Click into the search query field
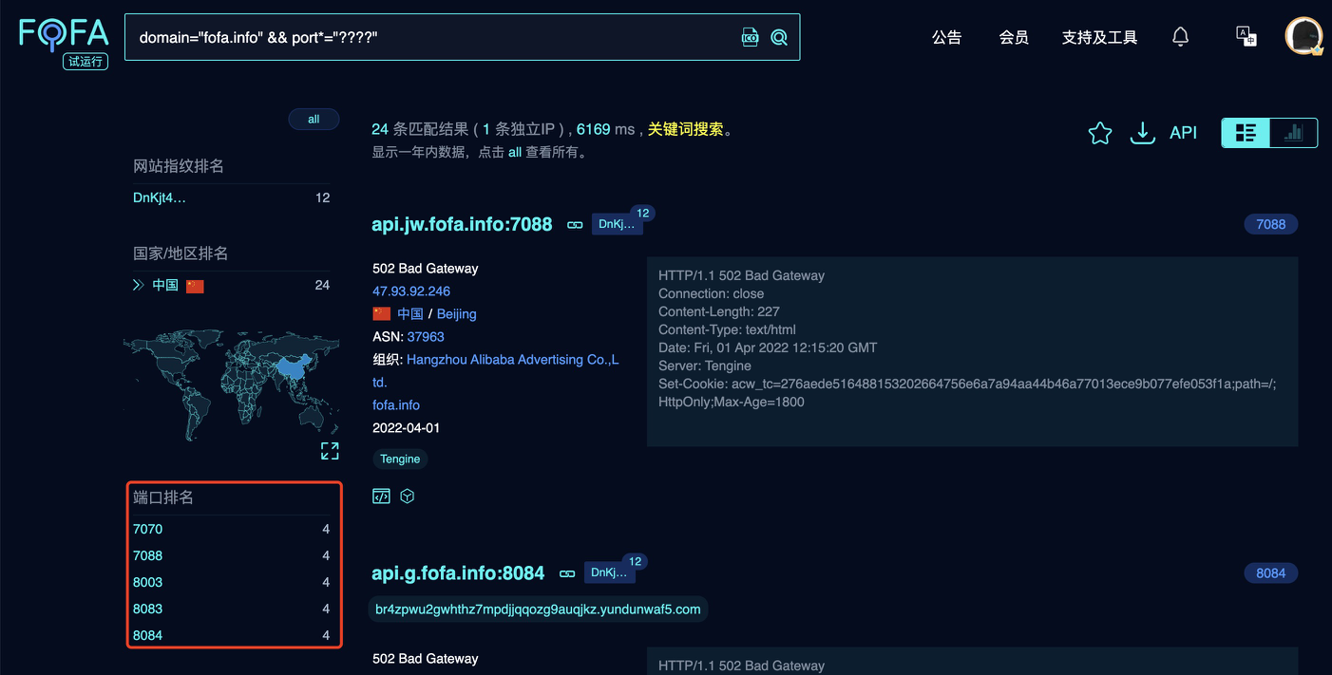Viewport: 1332px width, 675px height. pos(428,37)
